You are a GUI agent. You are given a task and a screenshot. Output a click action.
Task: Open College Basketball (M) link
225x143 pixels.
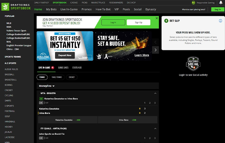[x=18, y=34]
